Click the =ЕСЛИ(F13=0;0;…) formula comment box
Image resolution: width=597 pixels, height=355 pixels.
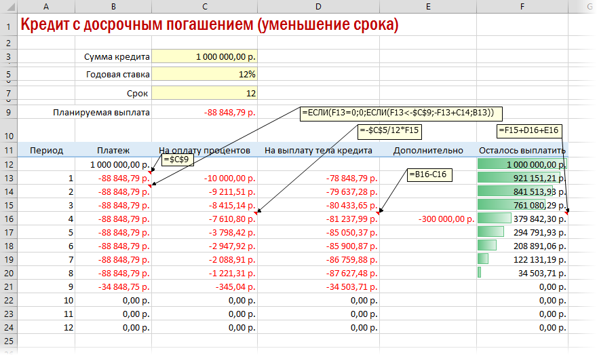pyautogui.click(x=400, y=113)
